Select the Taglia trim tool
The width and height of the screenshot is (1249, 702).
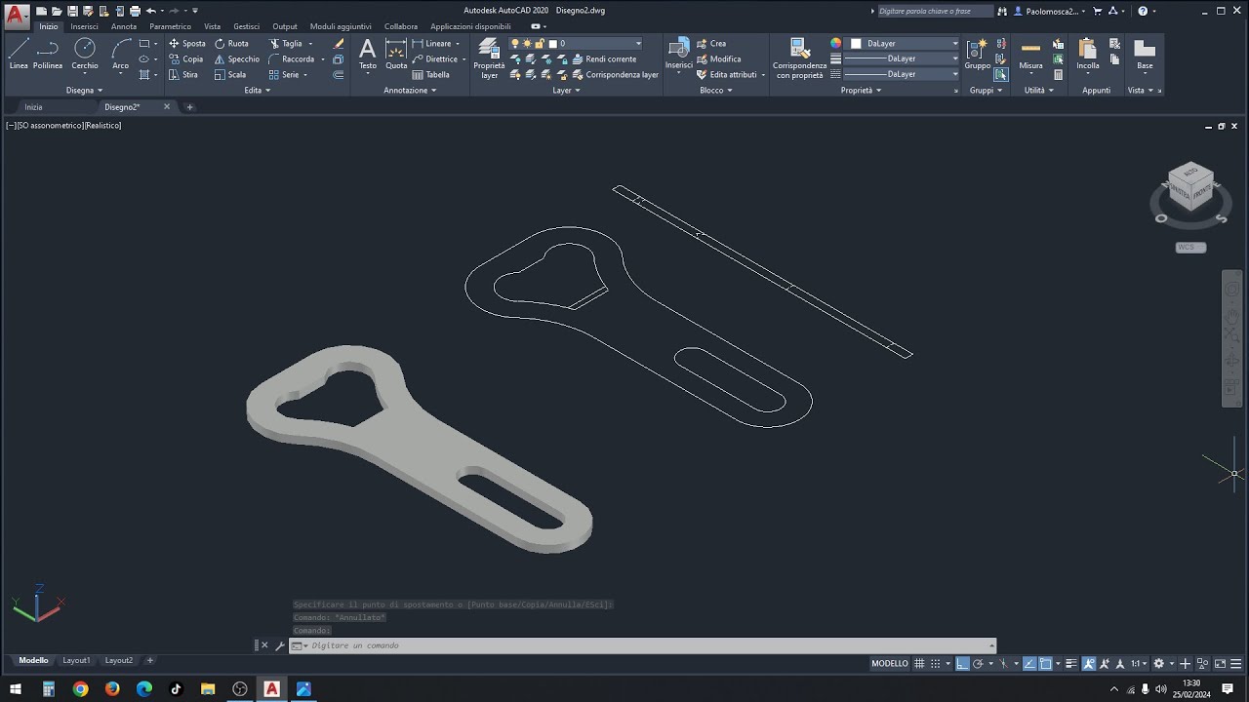[x=286, y=44]
